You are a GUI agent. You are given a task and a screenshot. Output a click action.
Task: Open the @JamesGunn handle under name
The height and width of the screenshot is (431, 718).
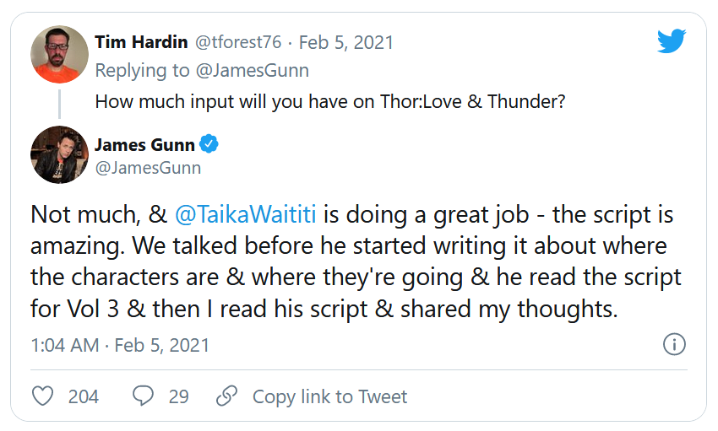pos(148,168)
